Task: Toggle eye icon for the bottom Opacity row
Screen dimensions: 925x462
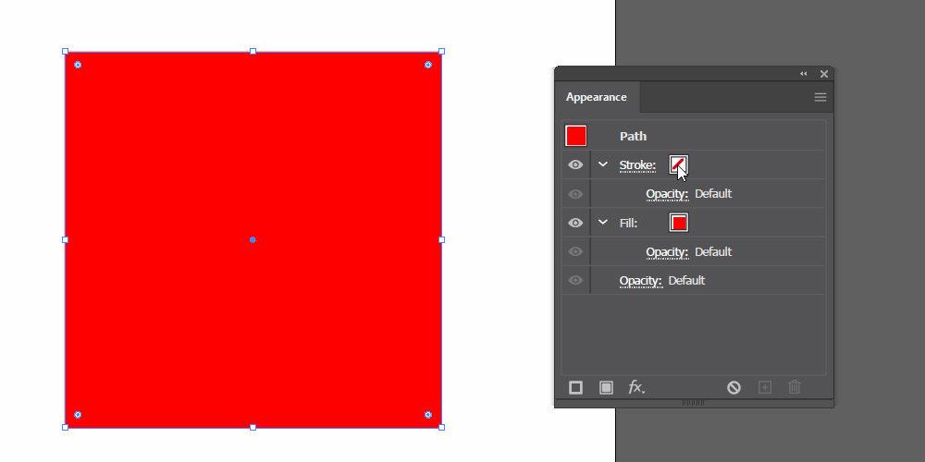Action: click(575, 280)
